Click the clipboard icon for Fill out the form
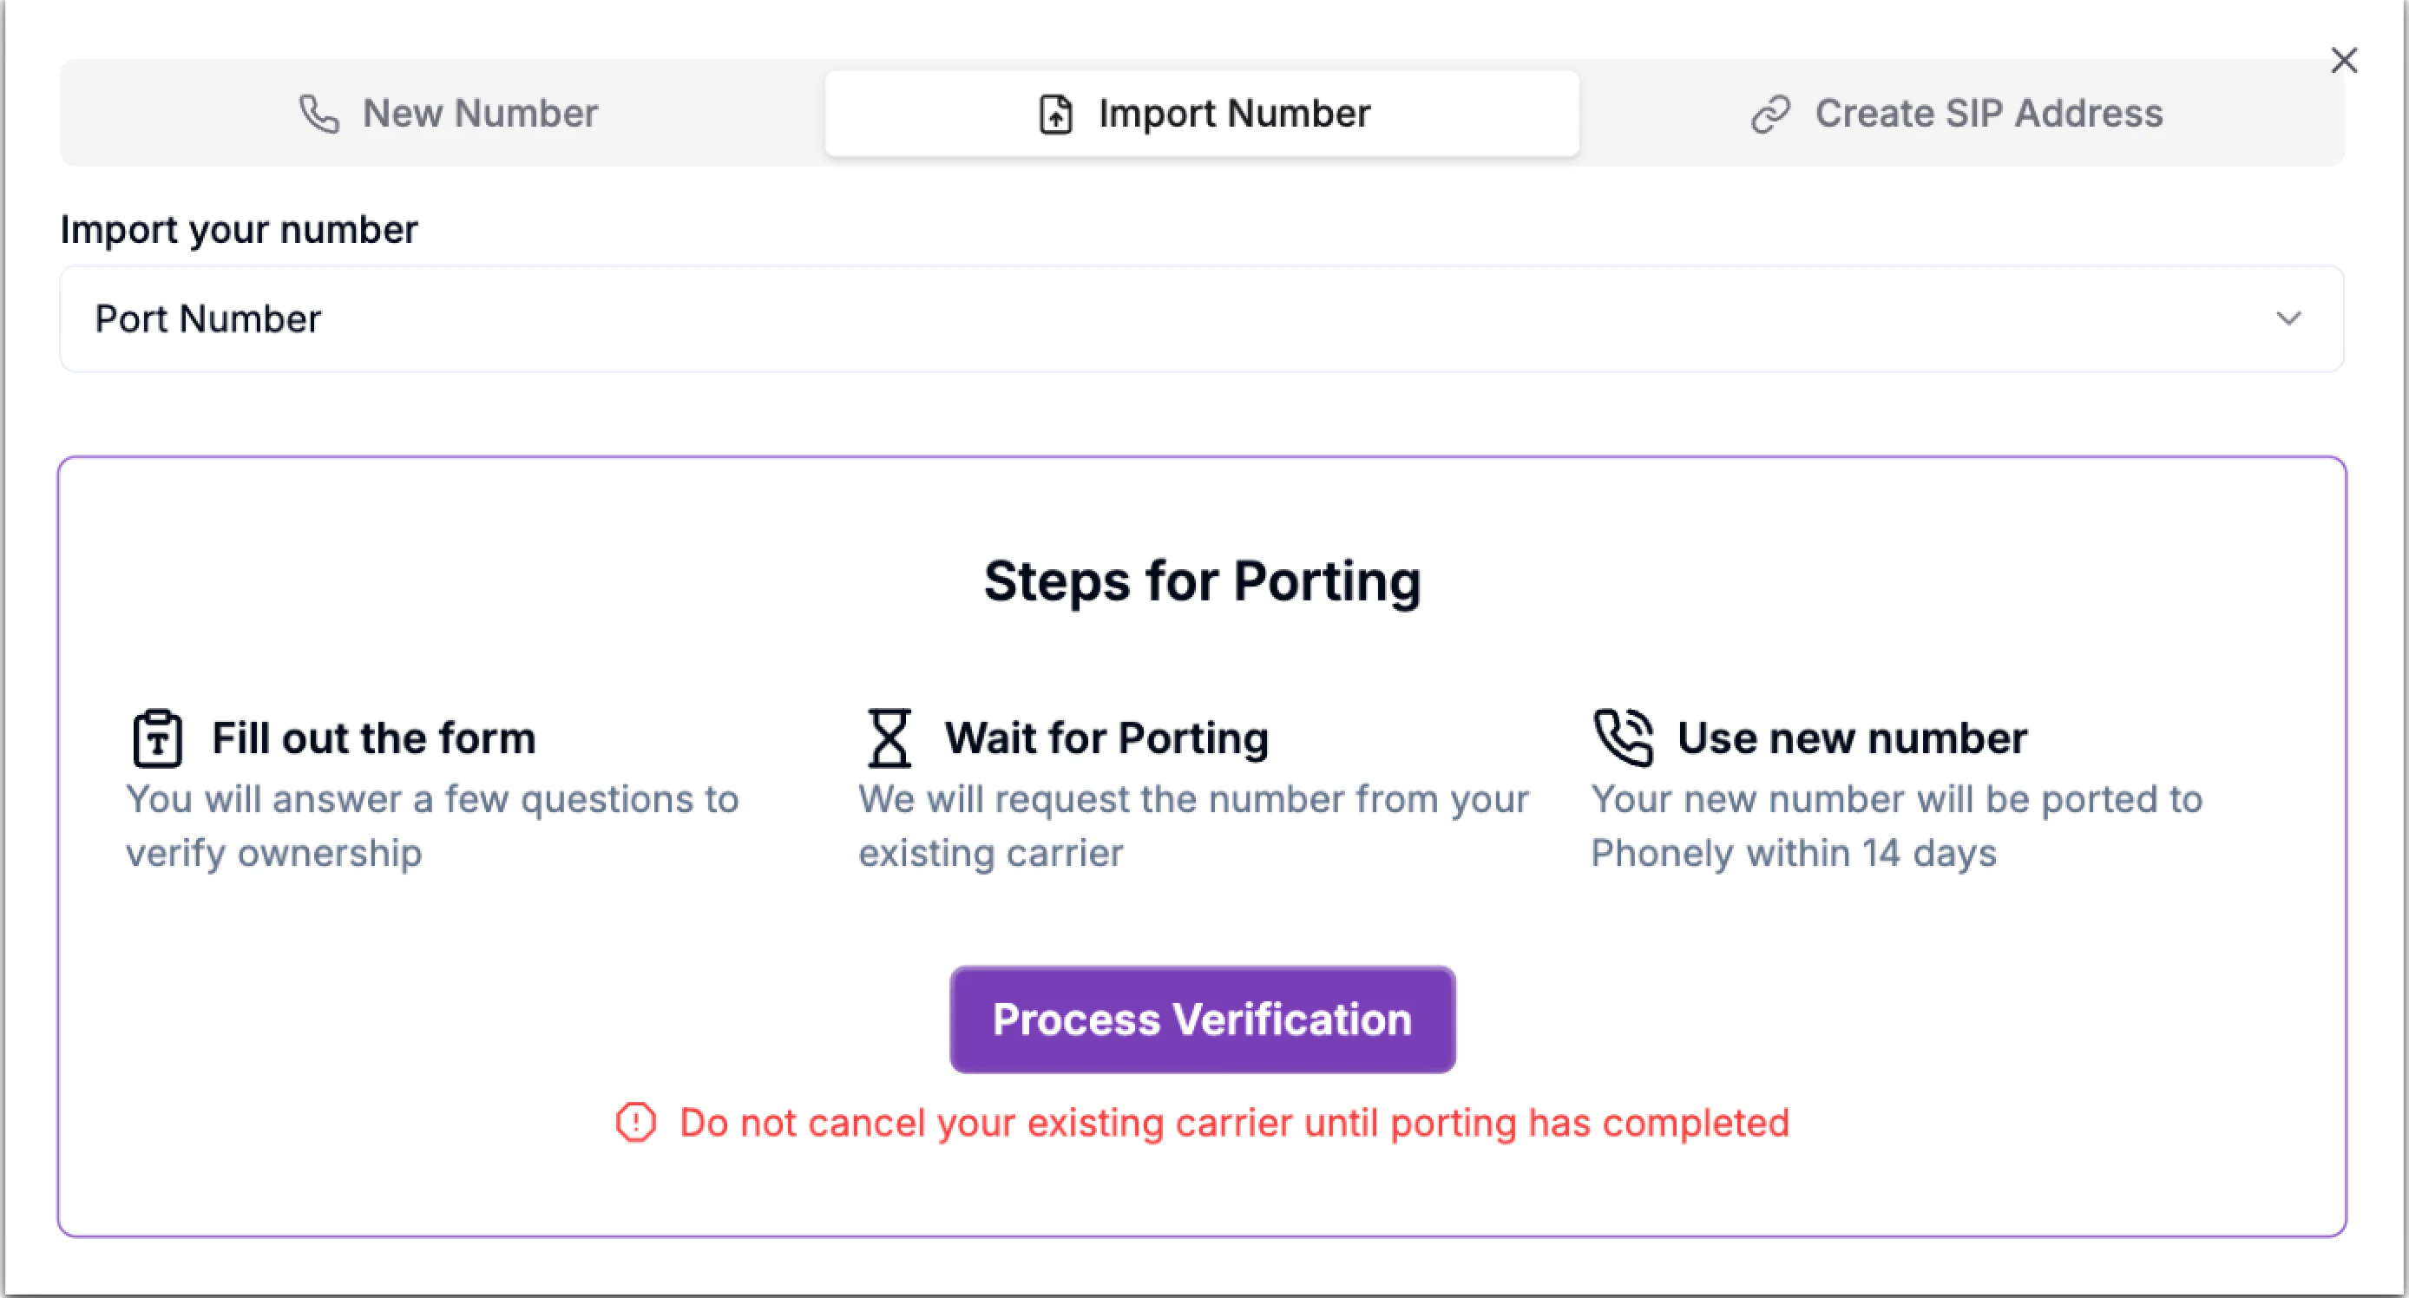 [x=157, y=737]
